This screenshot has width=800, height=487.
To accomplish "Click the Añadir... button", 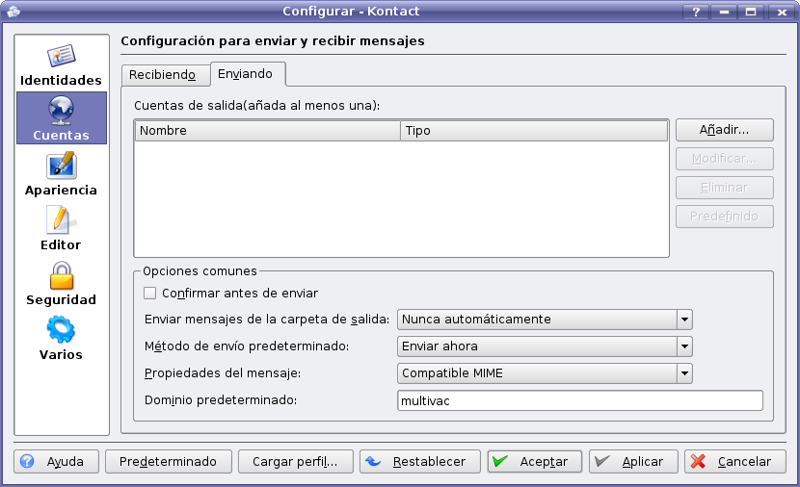I will pyautogui.click(x=725, y=130).
